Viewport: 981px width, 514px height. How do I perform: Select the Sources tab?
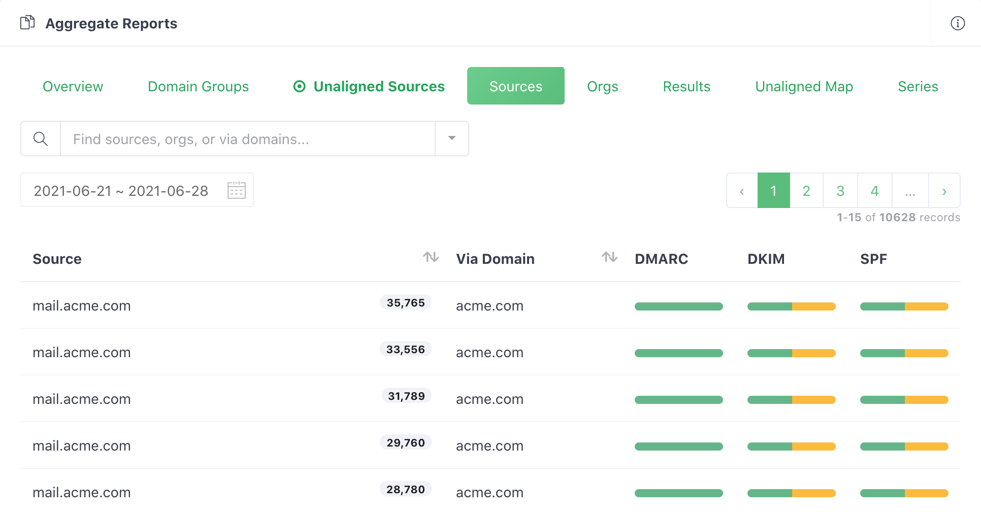(516, 86)
